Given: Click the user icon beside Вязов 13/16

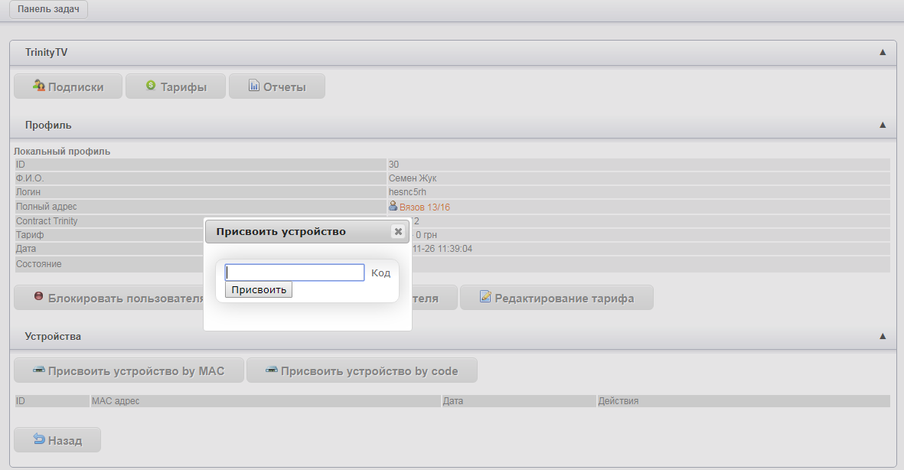Looking at the screenshot, I should pyautogui.click(x=393, y=207).
